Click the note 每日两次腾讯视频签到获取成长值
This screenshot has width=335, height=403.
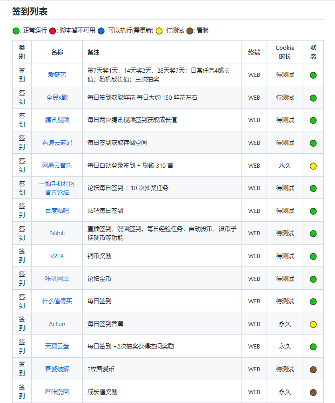(x=132, y=120)
